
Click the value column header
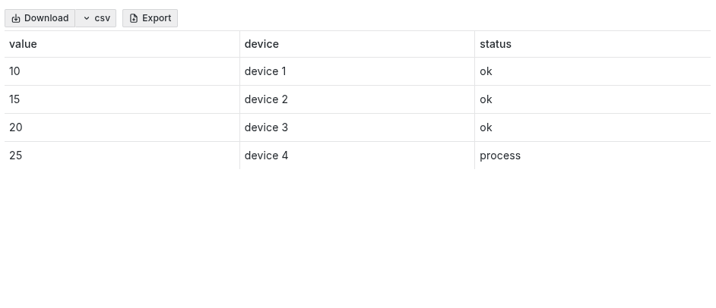23,44
